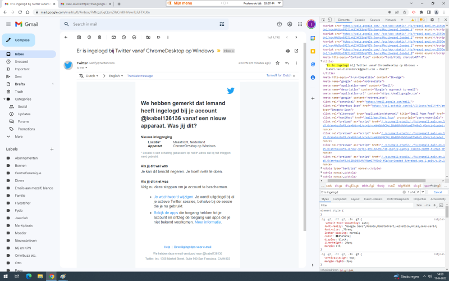
Task: Open email in a new window
Action: click(x=296, y=51)
